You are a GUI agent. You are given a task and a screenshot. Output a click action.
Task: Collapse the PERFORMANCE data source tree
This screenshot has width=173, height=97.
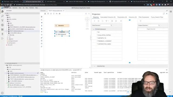pos(94,29)
